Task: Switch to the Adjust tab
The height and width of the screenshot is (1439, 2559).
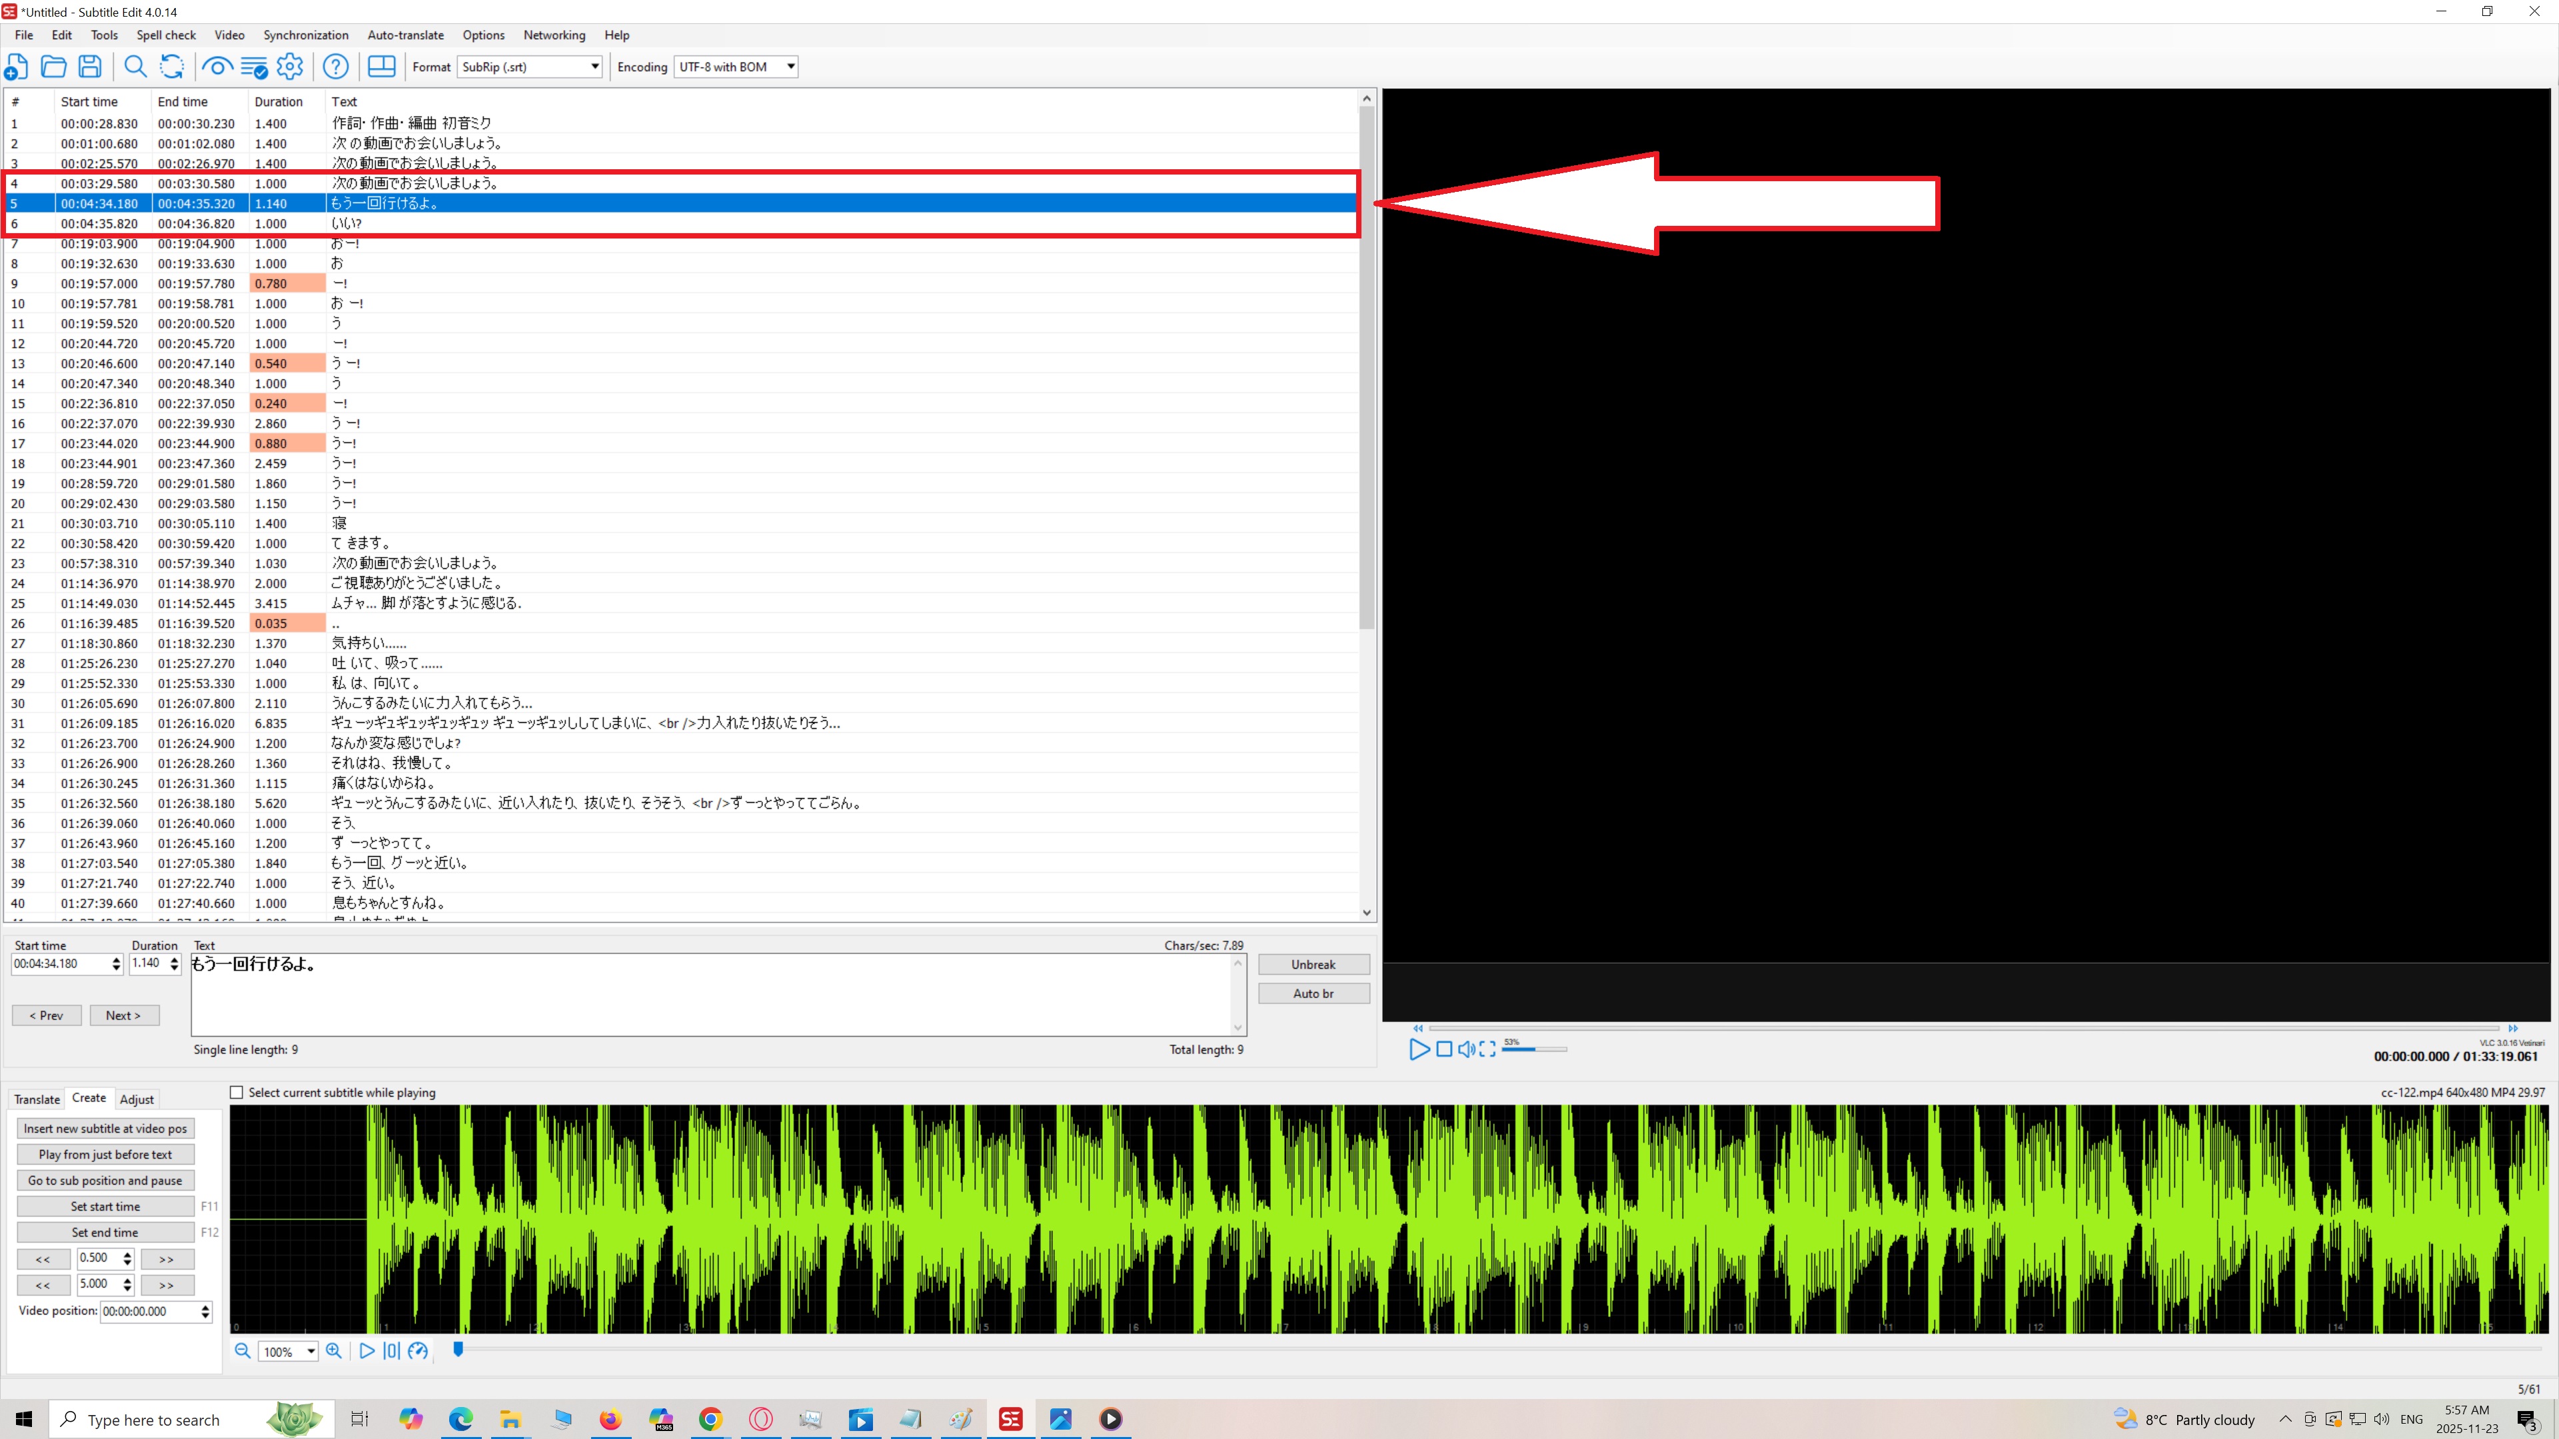Action: tap(136, 1099)
